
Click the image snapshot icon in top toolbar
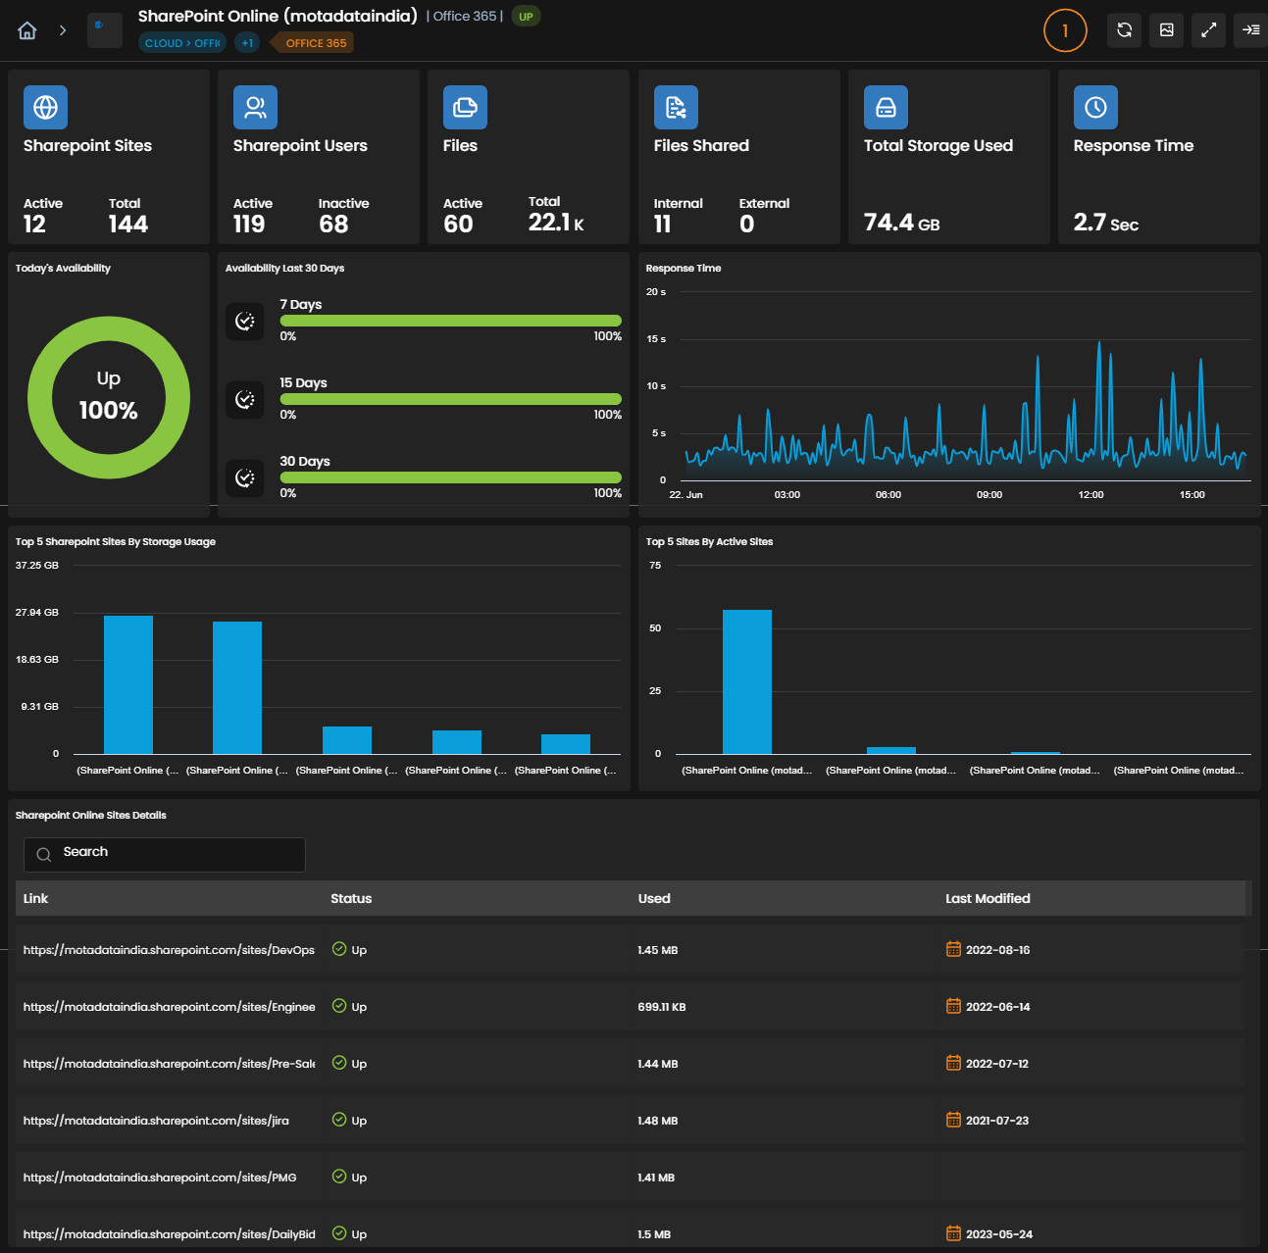(1167, 30)
